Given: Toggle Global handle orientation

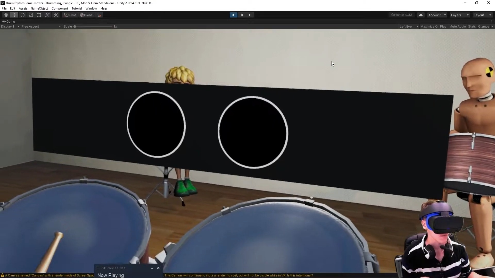Looking at the screenshot, I should click(87, 15).
